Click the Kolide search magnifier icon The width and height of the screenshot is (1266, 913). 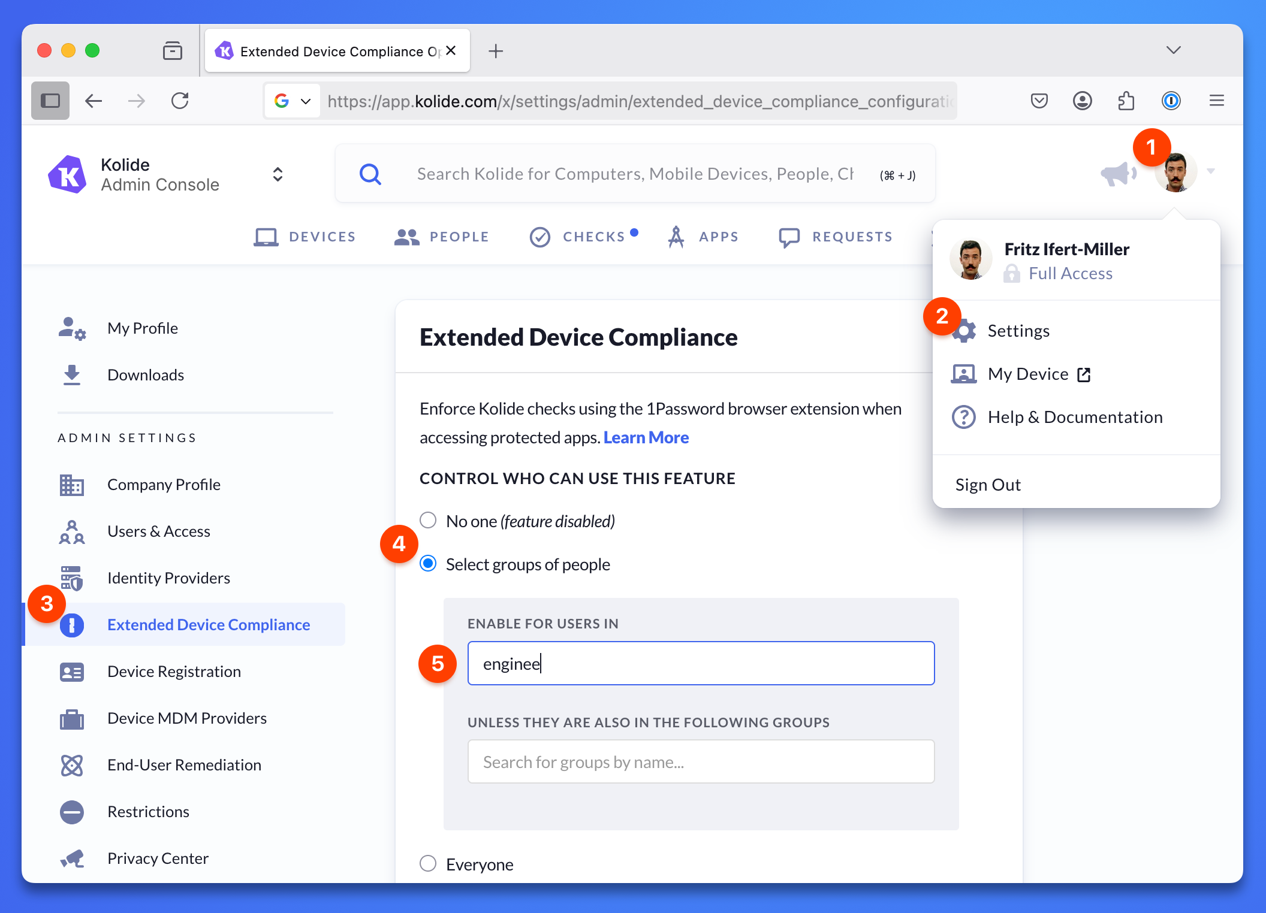tap(370, 174)
